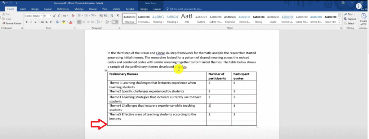This screenshot has height=139, width=369.
Task: Open the Zotero tab
Action: click(x=116, y=9)
